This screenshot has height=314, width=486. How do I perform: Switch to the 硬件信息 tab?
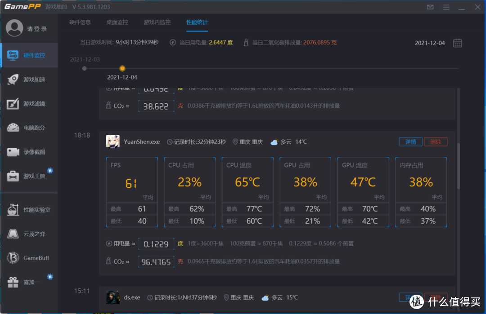click(x=80, y=22)
